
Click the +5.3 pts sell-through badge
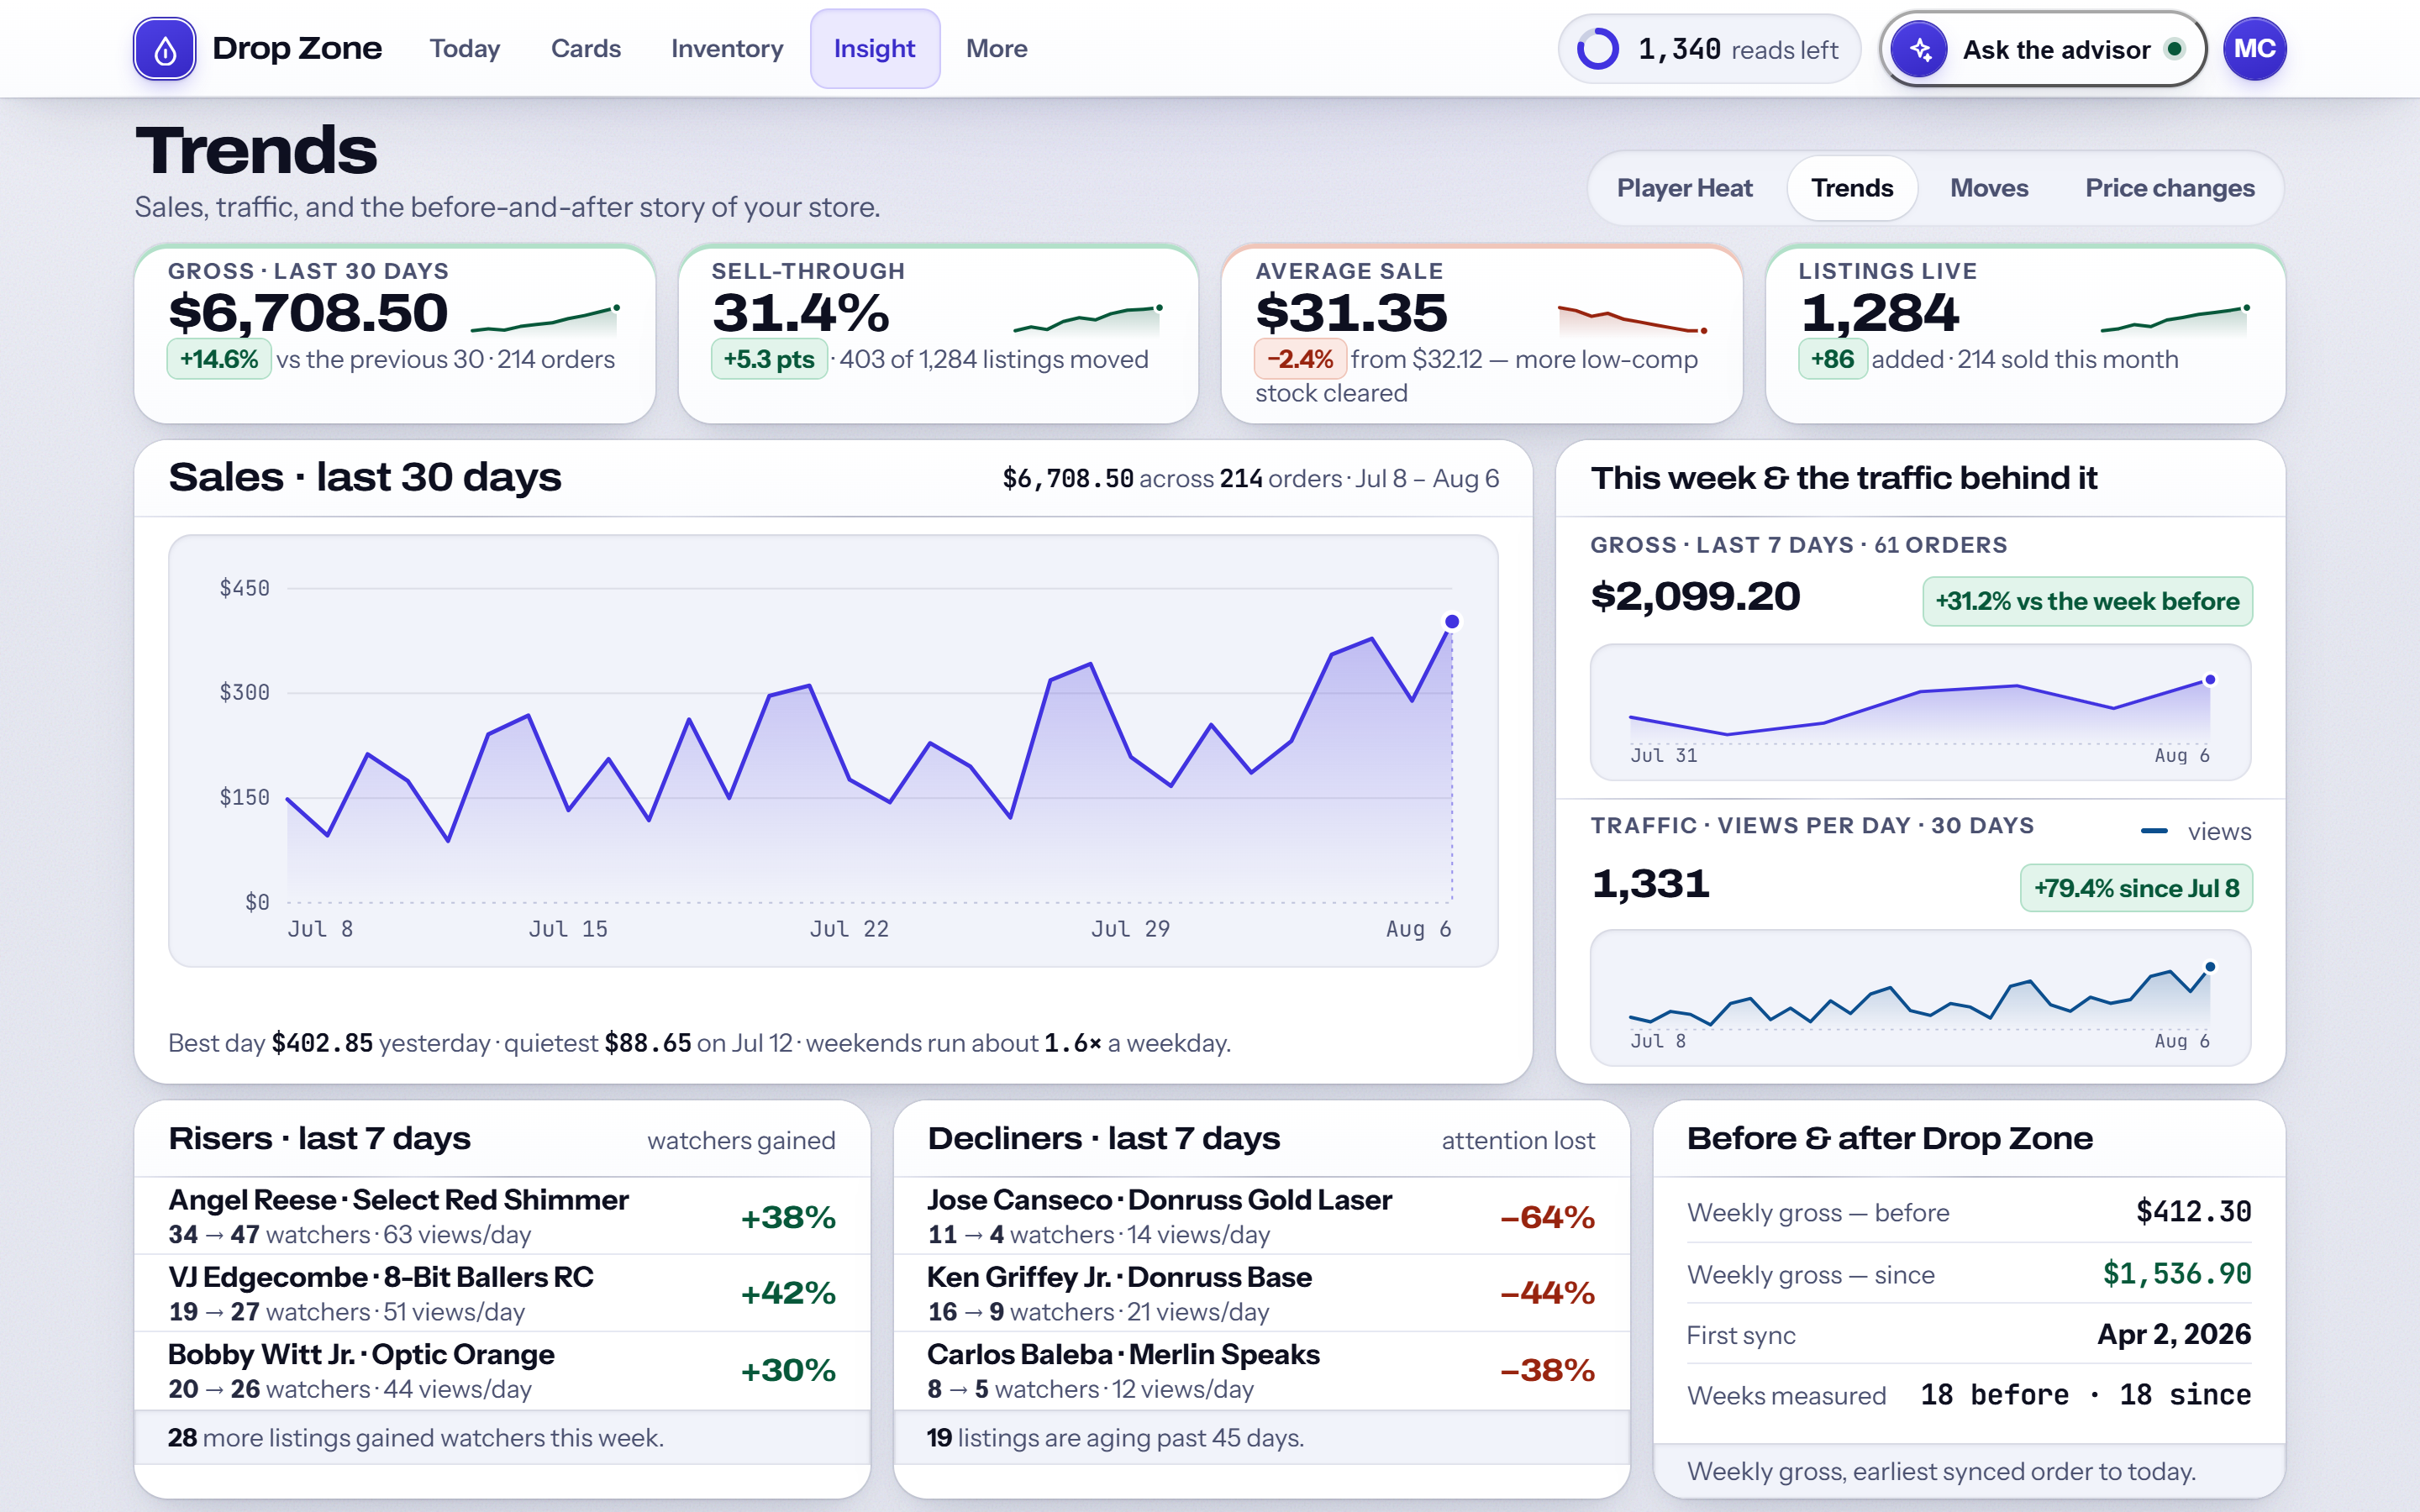(769, 359)
